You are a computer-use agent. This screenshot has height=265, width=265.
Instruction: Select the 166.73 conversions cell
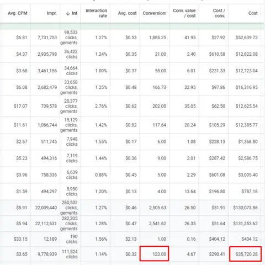pos(160,87)
